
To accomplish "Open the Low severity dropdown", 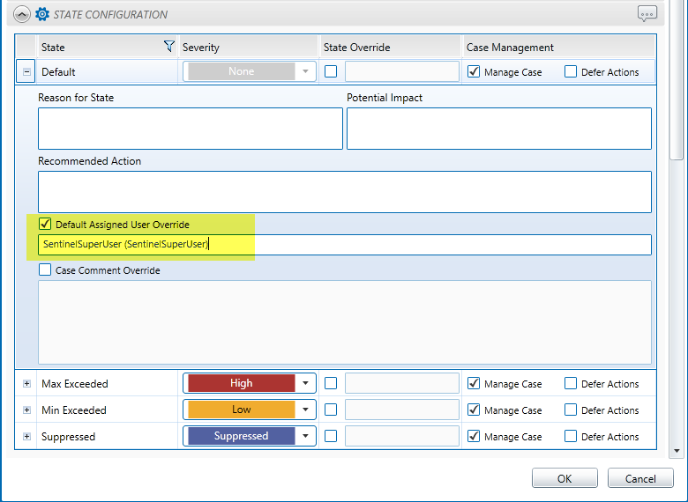I will pos(305,410).
